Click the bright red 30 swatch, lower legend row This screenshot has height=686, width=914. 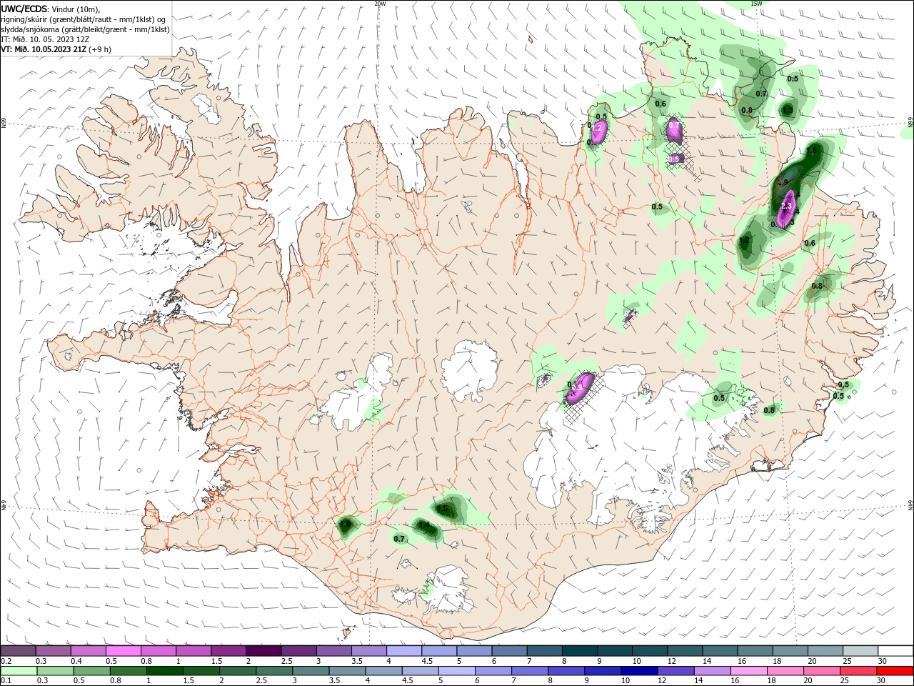[895, 671]
